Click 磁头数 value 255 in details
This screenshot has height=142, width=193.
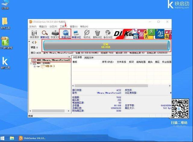pos(119,100)
